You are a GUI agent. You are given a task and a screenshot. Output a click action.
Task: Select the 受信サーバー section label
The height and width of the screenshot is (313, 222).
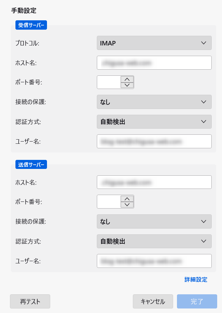31,25
